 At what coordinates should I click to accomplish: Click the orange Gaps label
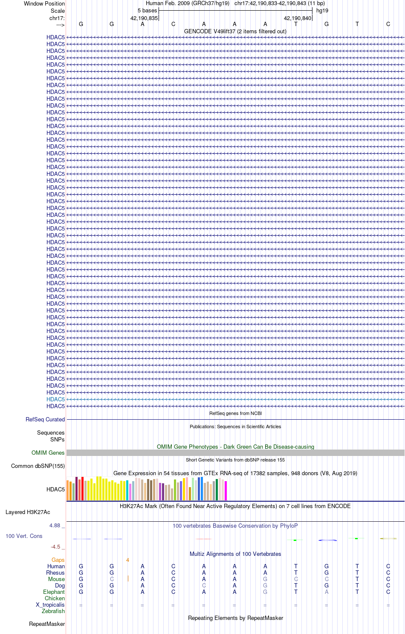pos(58,560)
